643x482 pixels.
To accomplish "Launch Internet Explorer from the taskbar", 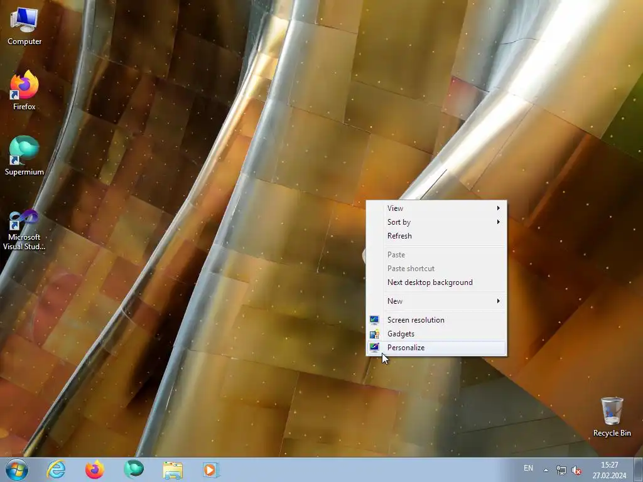I will pos(56,469).
